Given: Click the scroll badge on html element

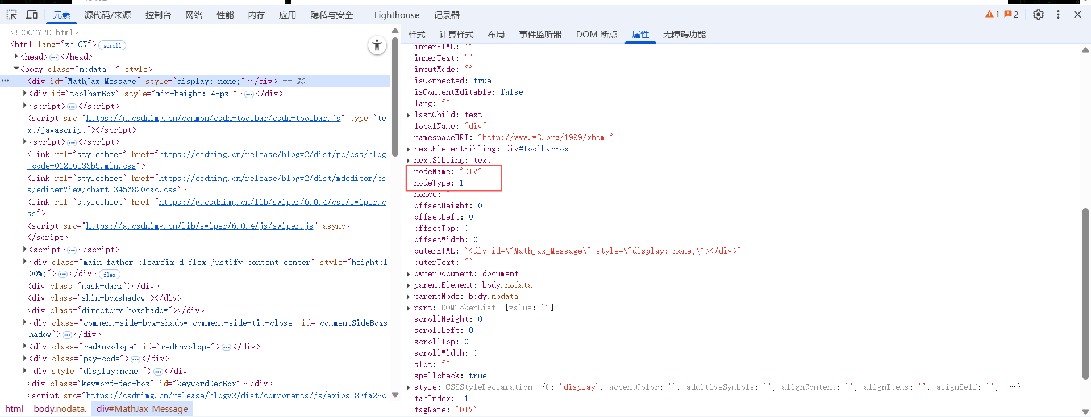Looking at the screenshot, I should (x=112, y=45).
